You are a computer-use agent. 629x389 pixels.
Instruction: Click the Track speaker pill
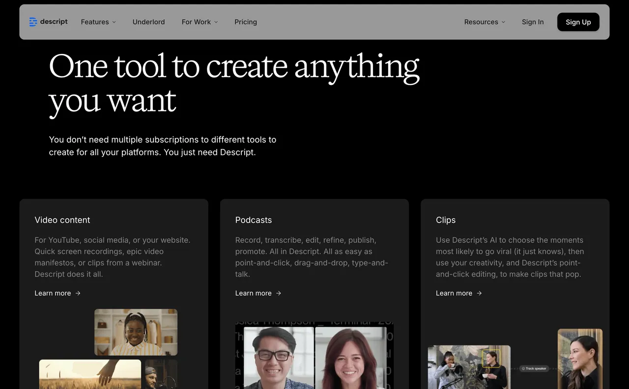pyautogui.click(x=534, y=368)
